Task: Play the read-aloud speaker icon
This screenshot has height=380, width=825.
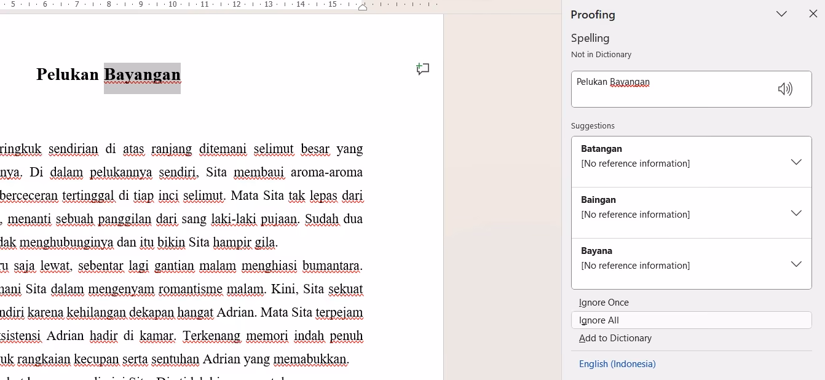Action: 785,89
